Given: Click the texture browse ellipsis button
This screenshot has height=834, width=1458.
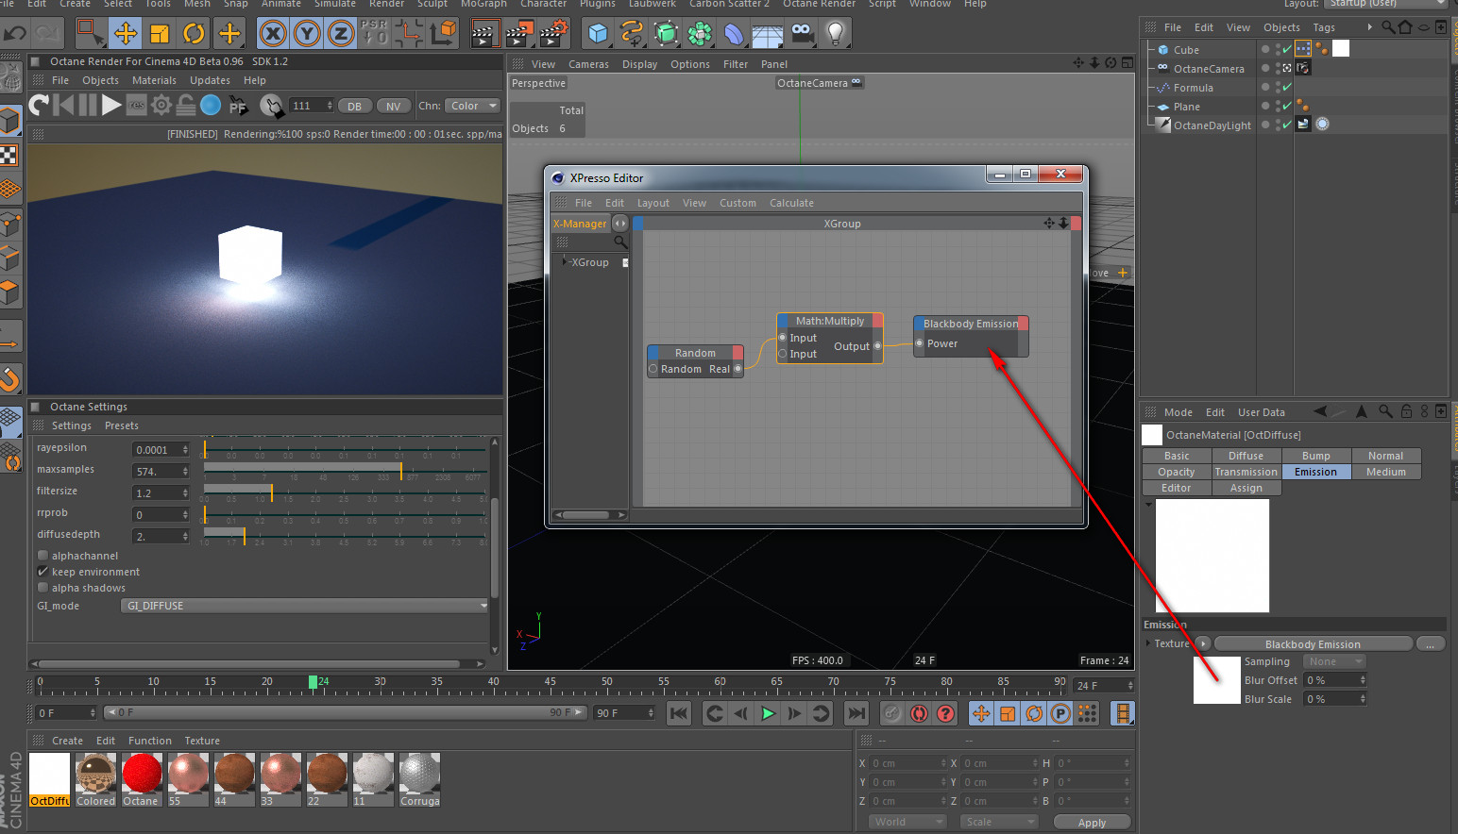Looking at the screenshot, I should 1431,643.
